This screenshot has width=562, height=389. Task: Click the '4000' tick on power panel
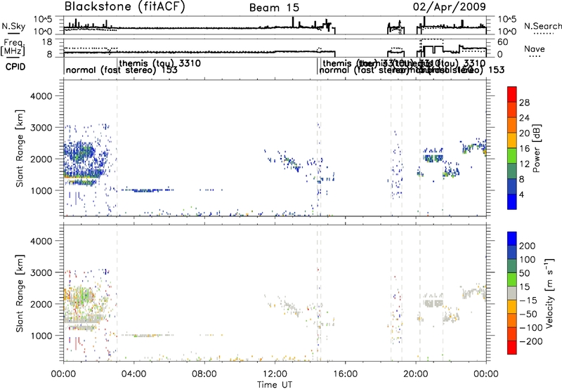click(41, 96)
